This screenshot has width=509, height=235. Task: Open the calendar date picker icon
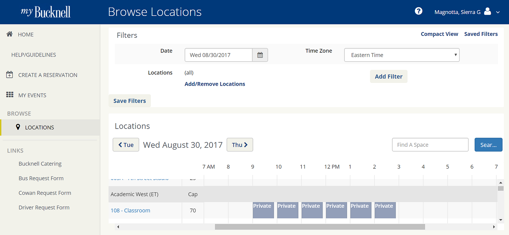260,55
